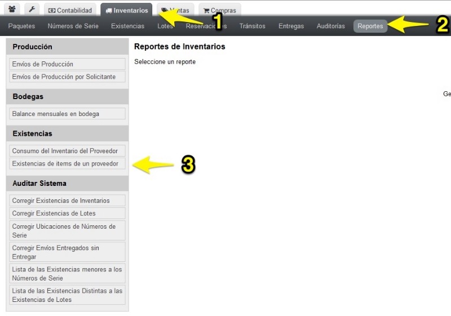Click the Bodegas section header

67,96
